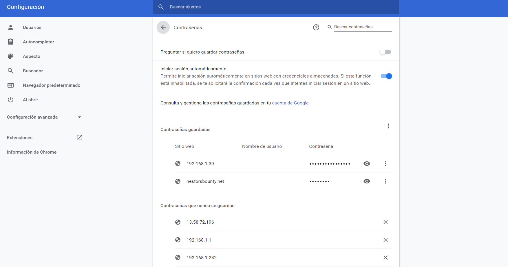Click the Configuración title
508x267 pixels.
(25, 7)
